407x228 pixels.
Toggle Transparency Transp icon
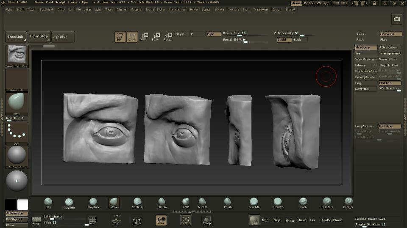point(206,220)
